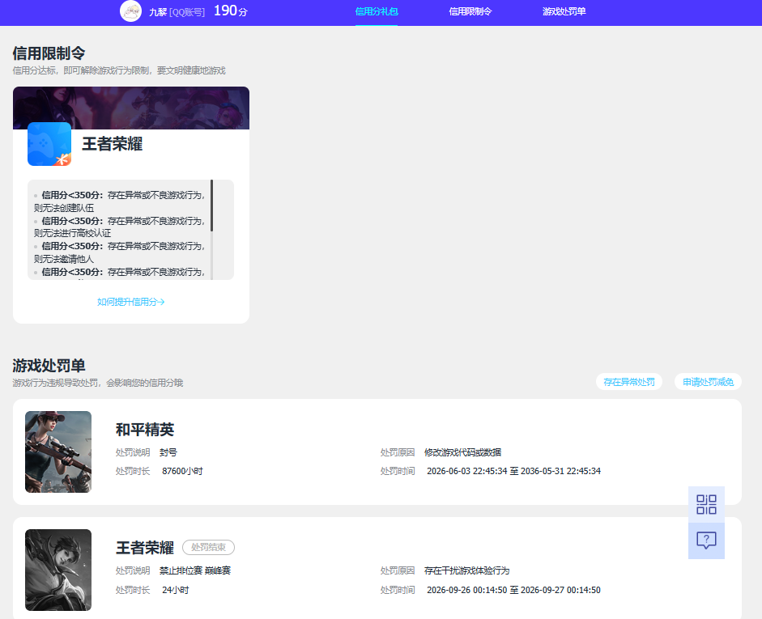The image size is (762, 619).
Task: Click restriction text 则无法创建队伍
Action: 64,208
